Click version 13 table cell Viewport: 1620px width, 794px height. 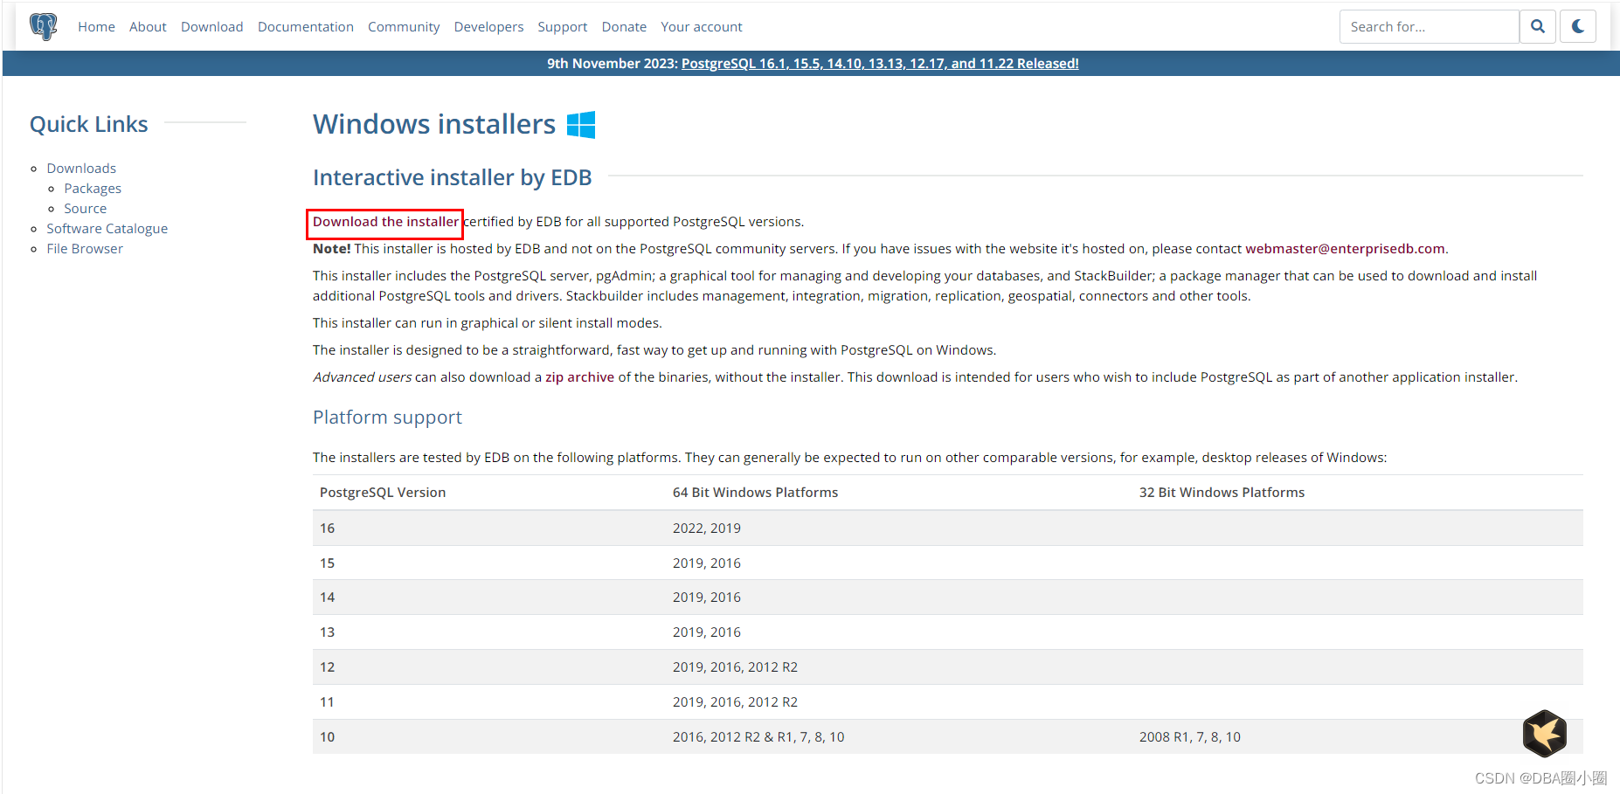pyautogui.click(x=328, y=632)
